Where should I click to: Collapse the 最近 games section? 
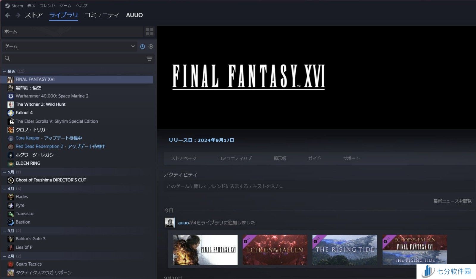(x=4, y=71)
